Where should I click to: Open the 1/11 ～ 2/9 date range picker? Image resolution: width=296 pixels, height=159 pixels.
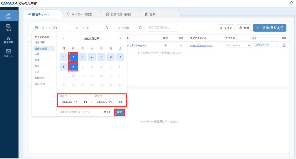coord(51,28)
